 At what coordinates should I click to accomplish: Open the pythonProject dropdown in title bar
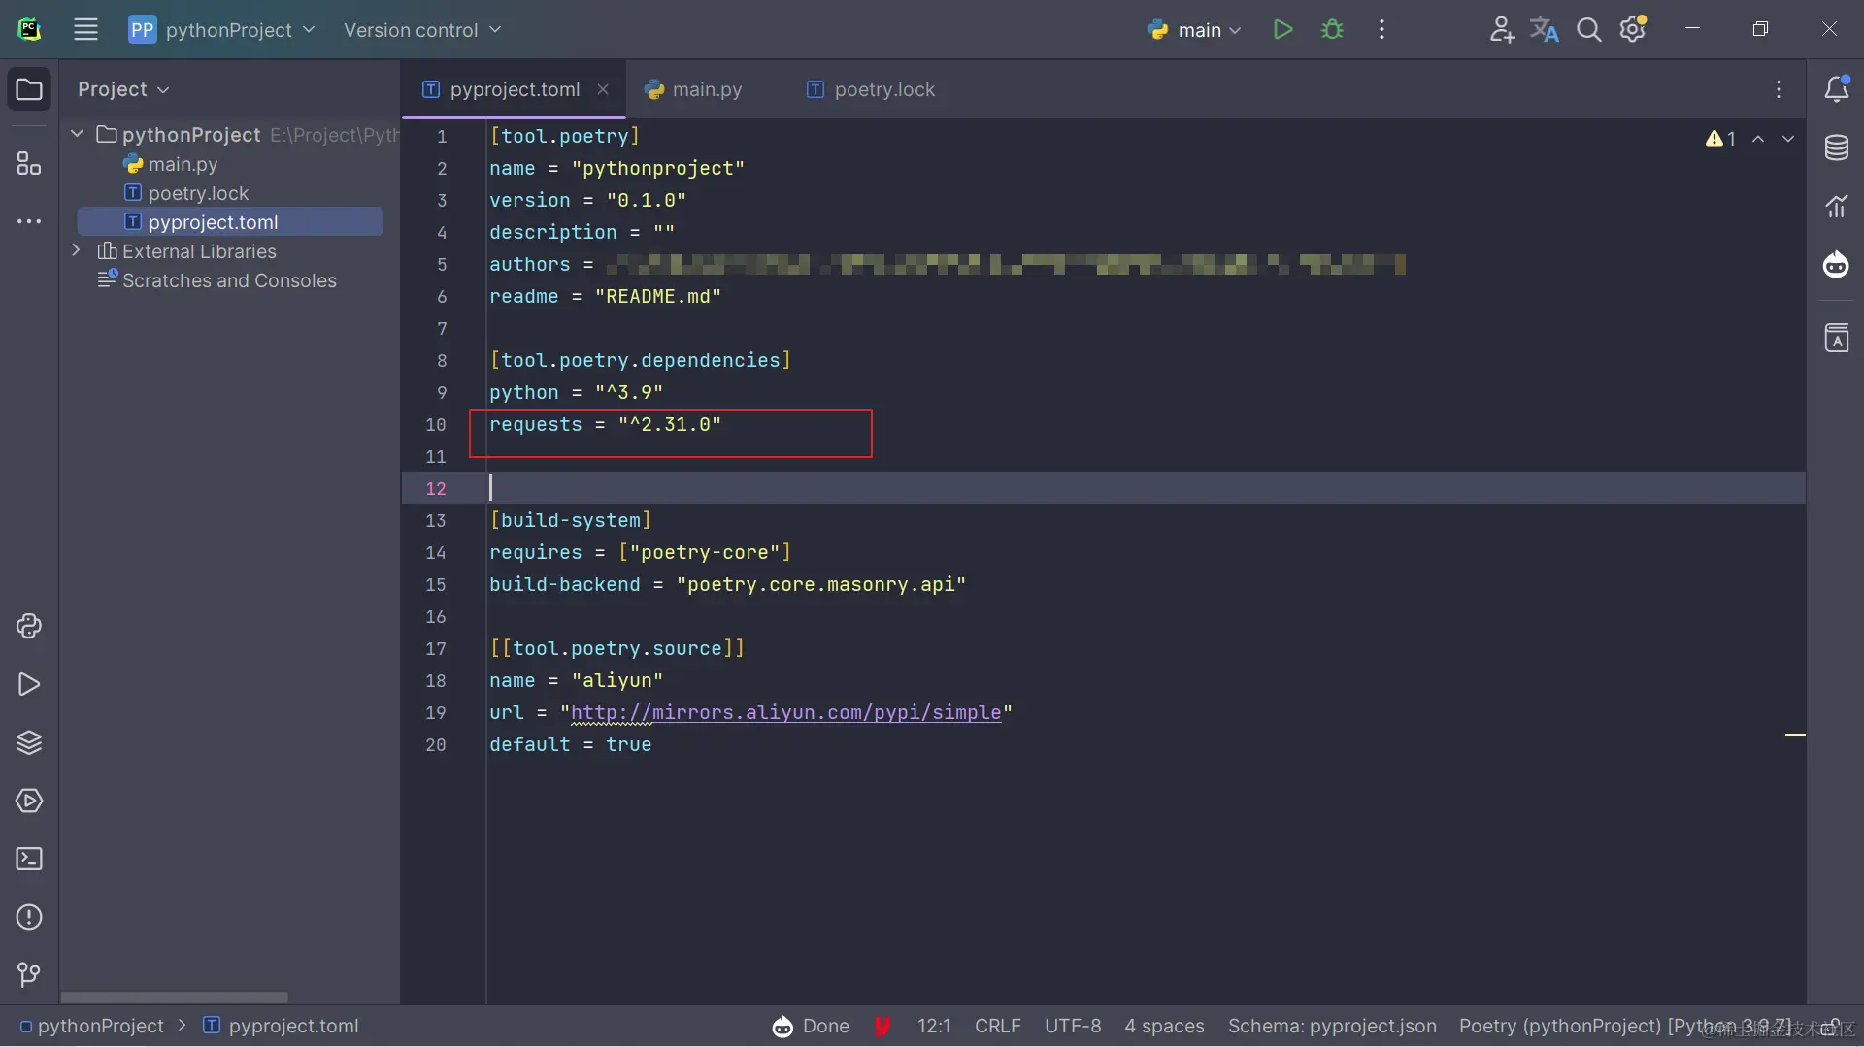click(222, 30)
